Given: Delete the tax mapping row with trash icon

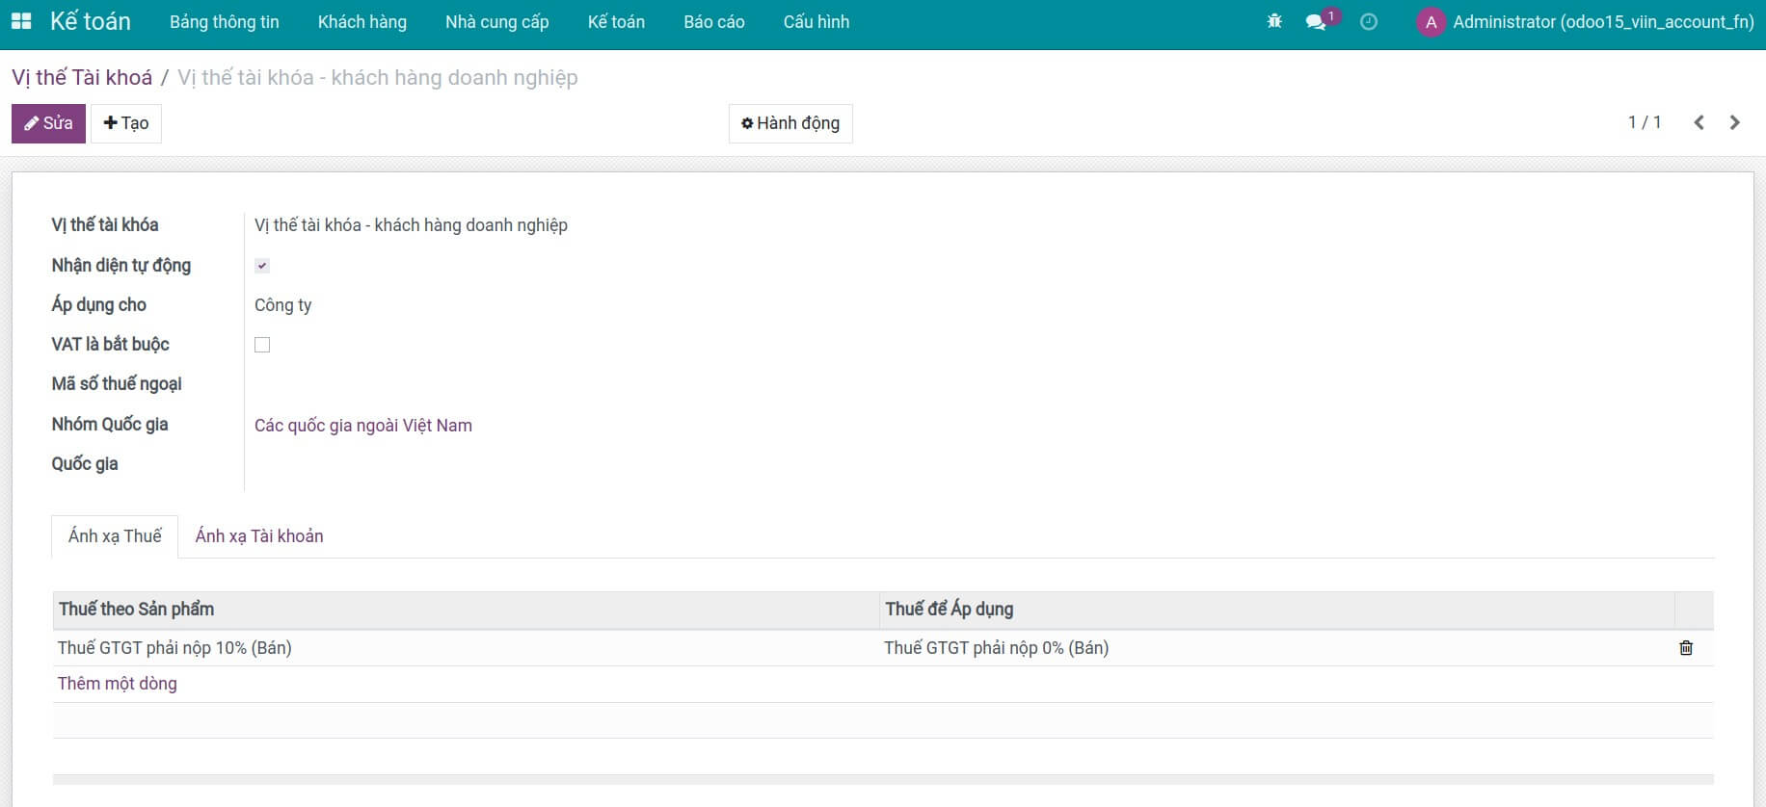Looking at the screenshot, I should 1685,648.
